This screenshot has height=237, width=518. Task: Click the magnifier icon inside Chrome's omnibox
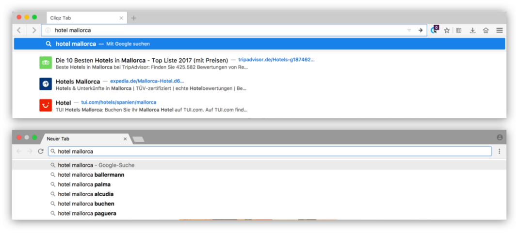pyautogui.click(x=53, y=151)
